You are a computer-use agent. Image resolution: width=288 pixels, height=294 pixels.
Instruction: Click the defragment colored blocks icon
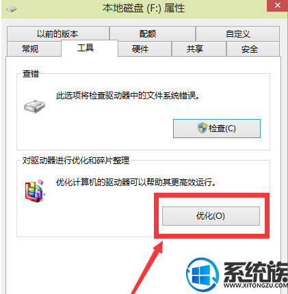point(35,191)
